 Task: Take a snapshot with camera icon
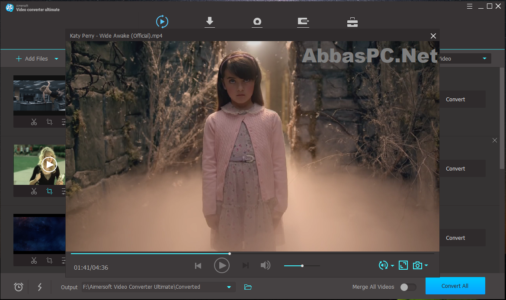(x=417, y=265)
